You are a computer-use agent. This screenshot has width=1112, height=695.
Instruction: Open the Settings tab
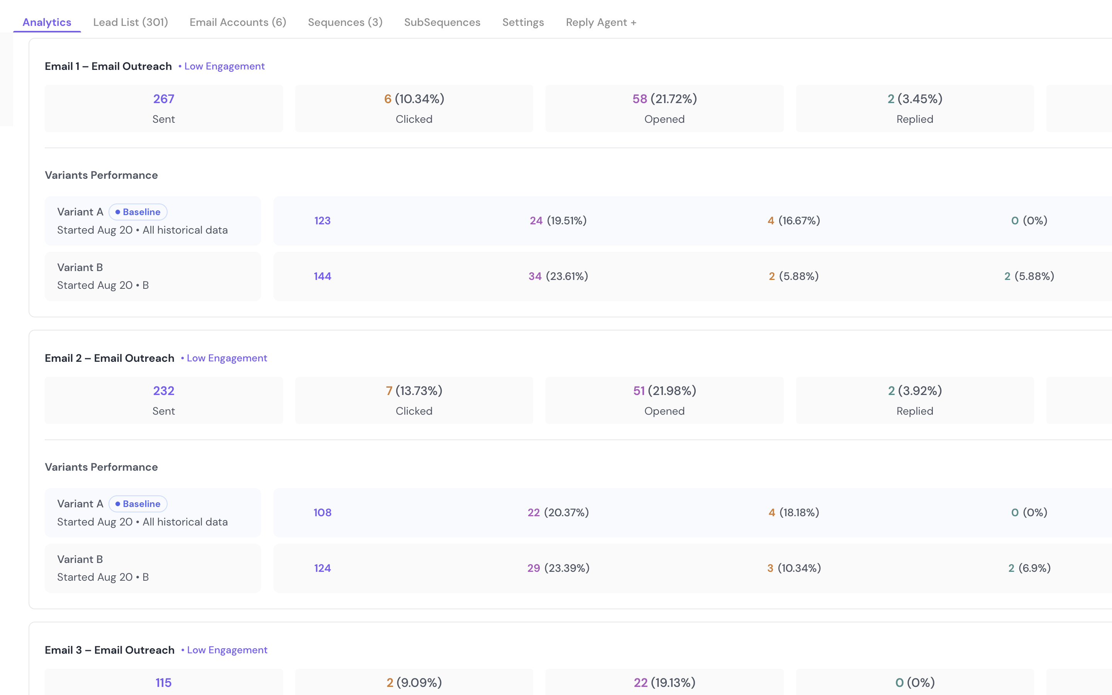[523, 22]
